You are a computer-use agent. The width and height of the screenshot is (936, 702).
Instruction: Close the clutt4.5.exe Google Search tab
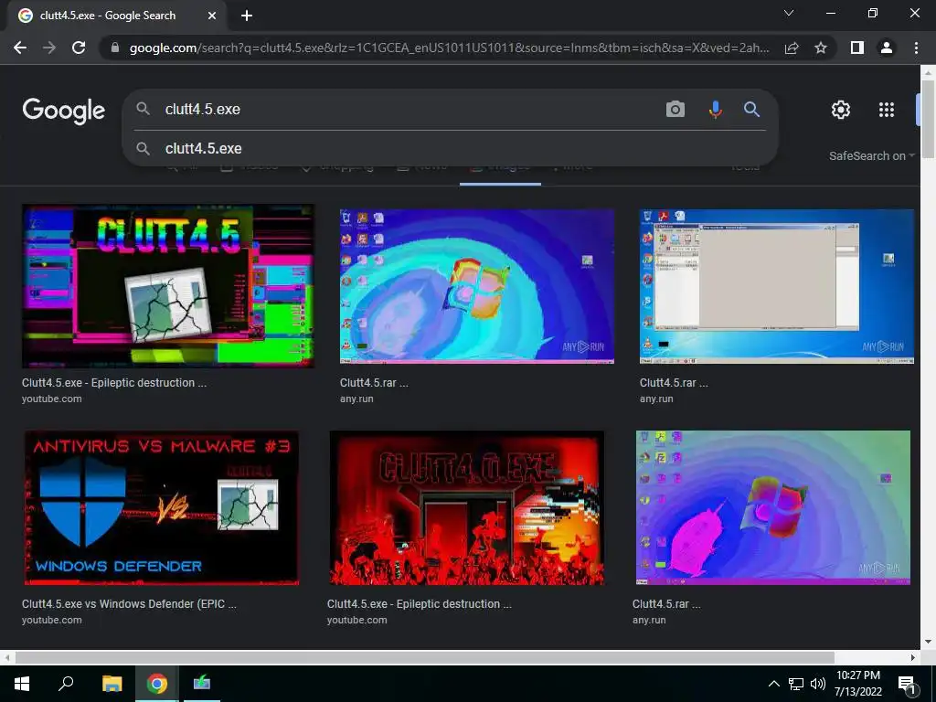coord(212,16)
